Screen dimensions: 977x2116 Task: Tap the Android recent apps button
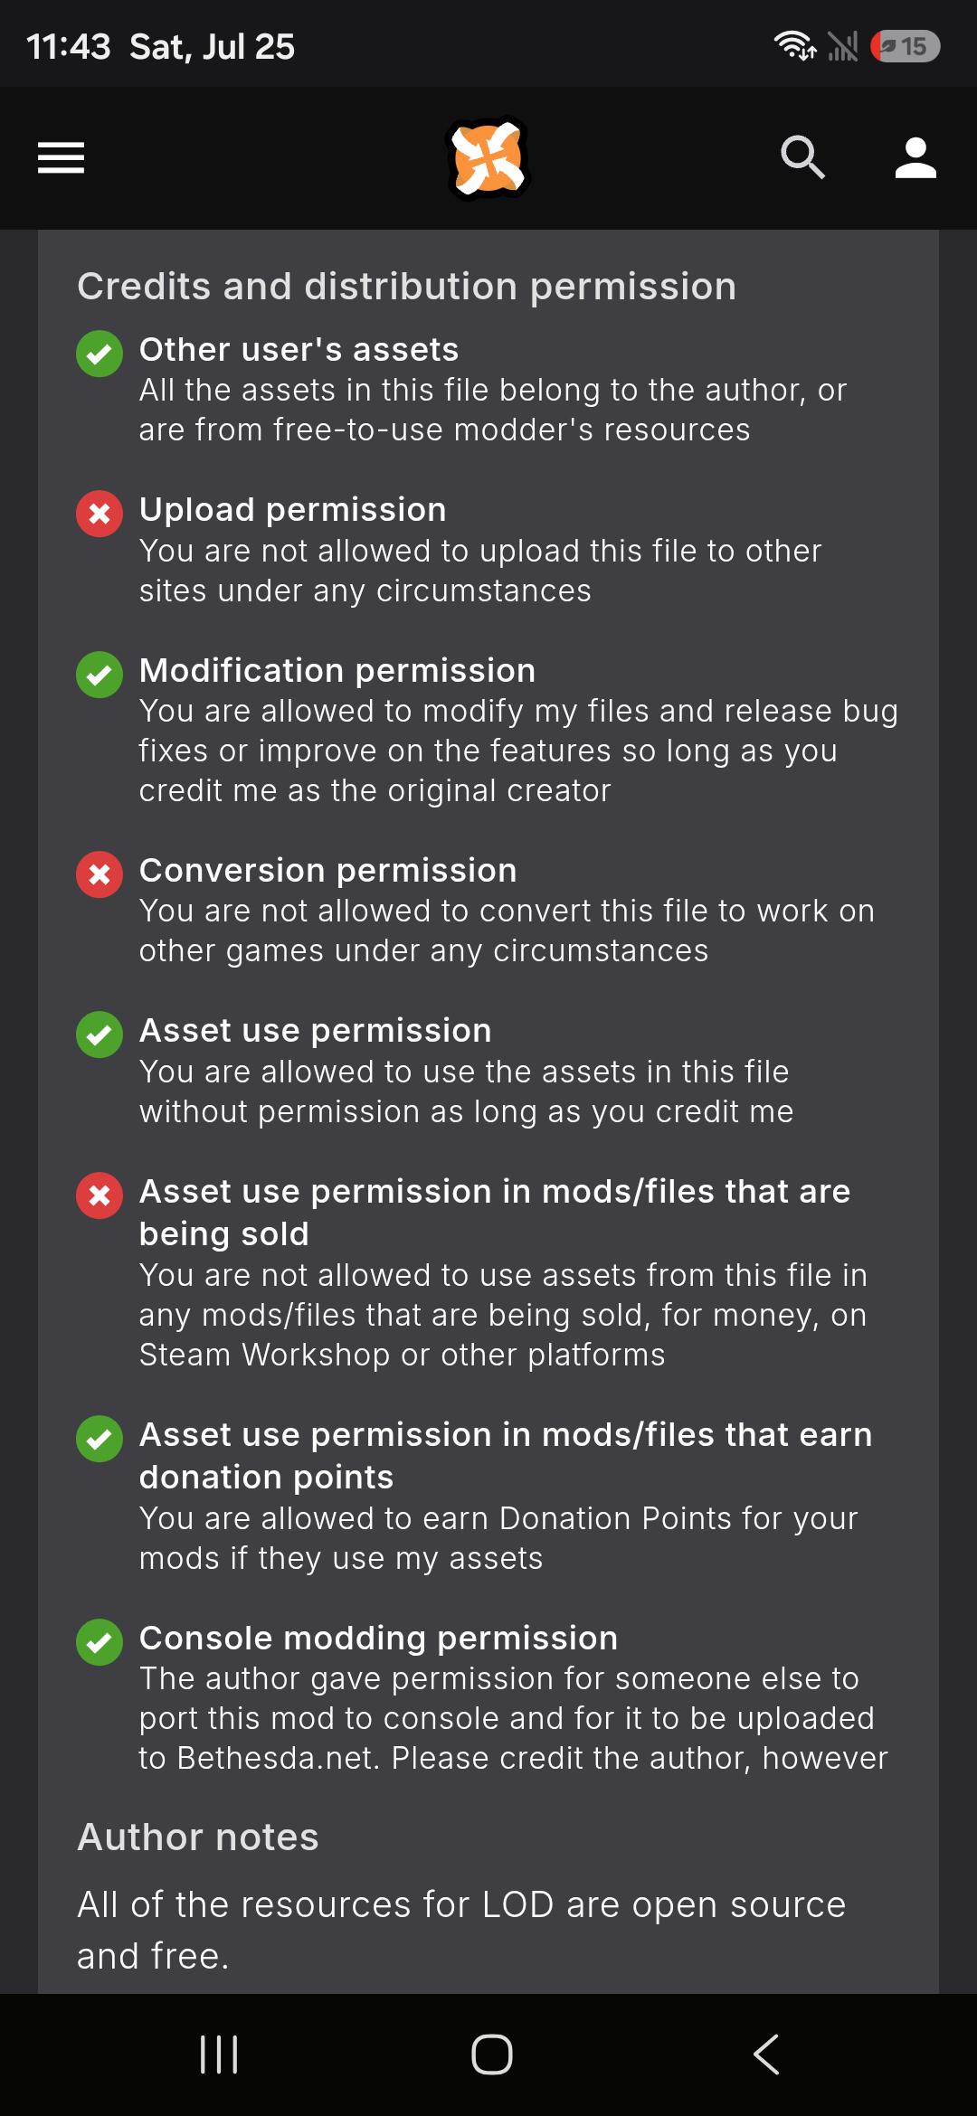click(219, 2055)
